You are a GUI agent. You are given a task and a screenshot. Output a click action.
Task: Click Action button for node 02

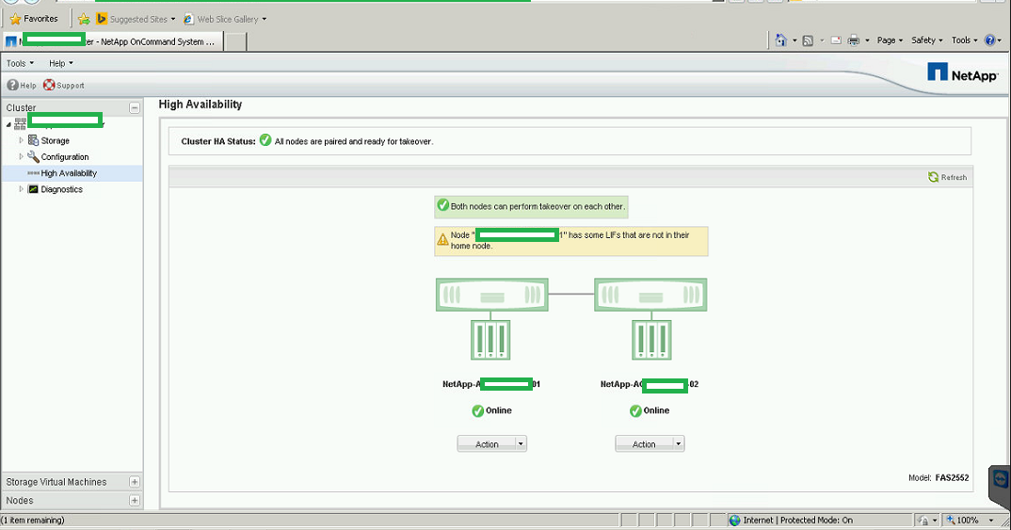pos(644,443)
